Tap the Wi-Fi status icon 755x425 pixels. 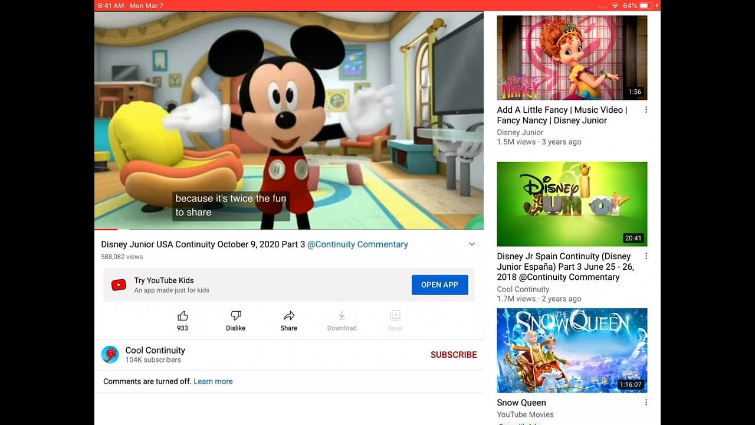pos(615,5)
